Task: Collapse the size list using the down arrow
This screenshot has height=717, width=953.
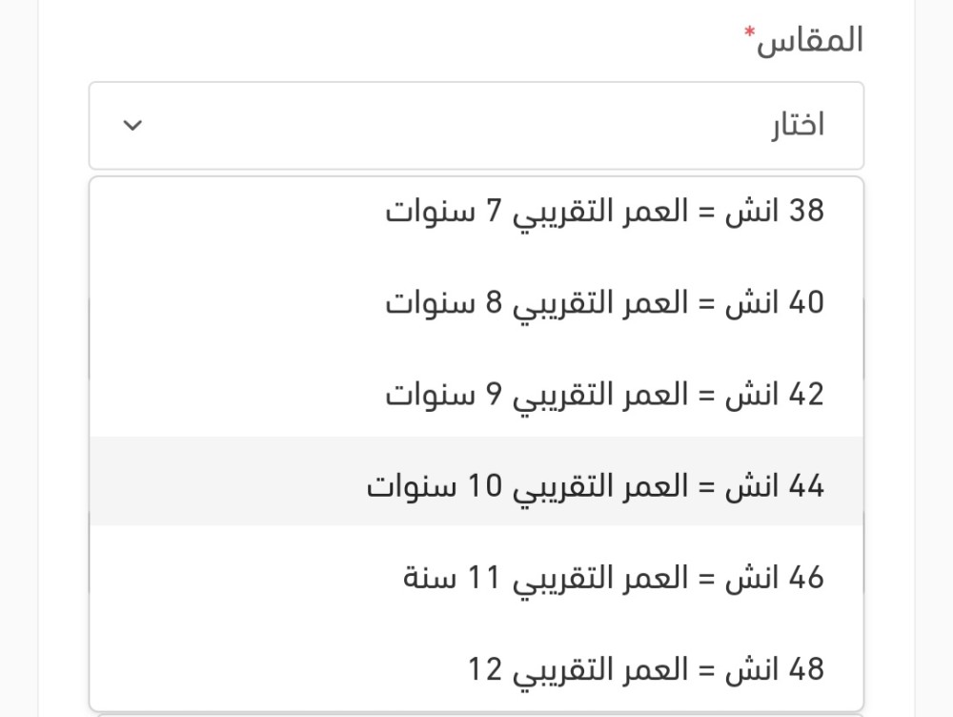Action: click(133, 126)
